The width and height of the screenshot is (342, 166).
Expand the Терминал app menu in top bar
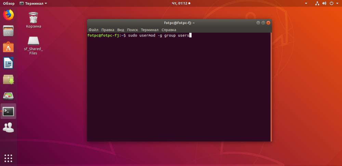coord(33,3)
